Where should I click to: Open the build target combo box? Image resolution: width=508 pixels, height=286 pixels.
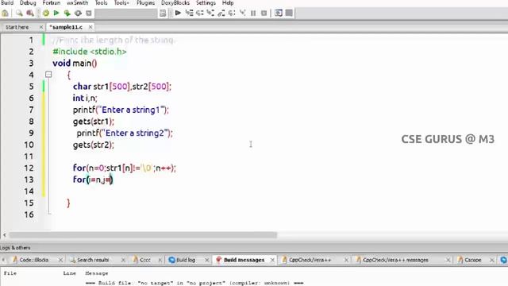click(125, 14)
